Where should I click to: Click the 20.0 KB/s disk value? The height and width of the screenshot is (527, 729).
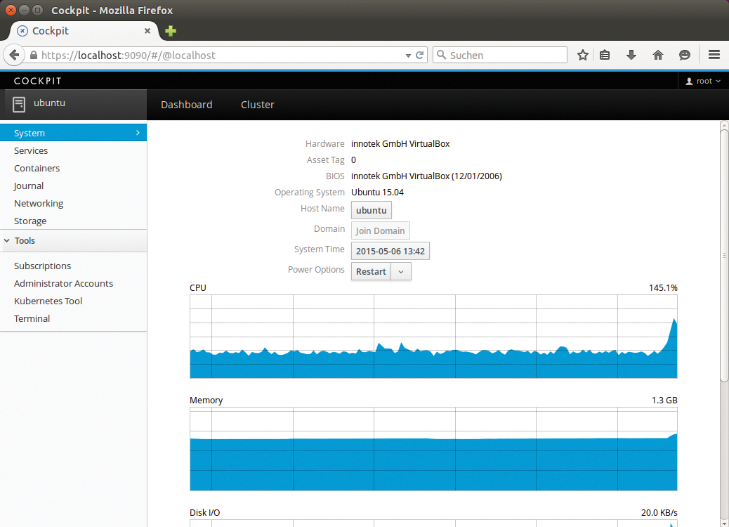pos(659,512)
